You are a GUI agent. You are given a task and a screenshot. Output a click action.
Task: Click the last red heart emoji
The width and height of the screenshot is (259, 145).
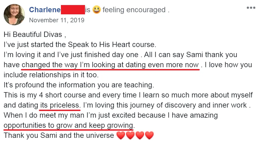tap(149, 135)
